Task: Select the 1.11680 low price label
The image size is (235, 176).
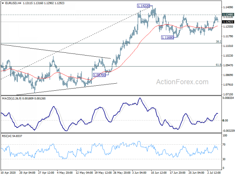Action: [168, 38]
